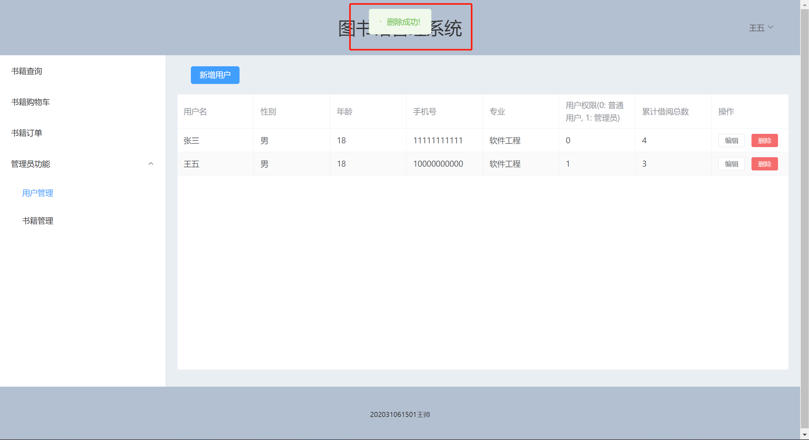Edit user 张三 with 编辑 button

tap(731, 141)
